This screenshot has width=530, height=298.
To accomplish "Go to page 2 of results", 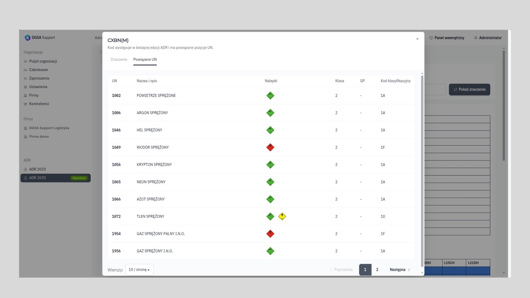I will pos(377,270).
